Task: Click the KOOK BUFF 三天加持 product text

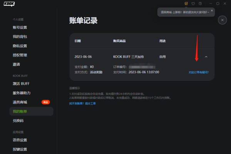Action: point(129,57)
